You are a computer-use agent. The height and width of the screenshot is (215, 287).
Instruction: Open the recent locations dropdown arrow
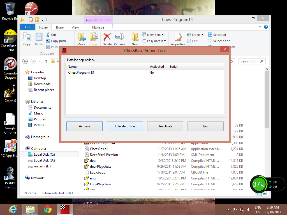point(40,61)
